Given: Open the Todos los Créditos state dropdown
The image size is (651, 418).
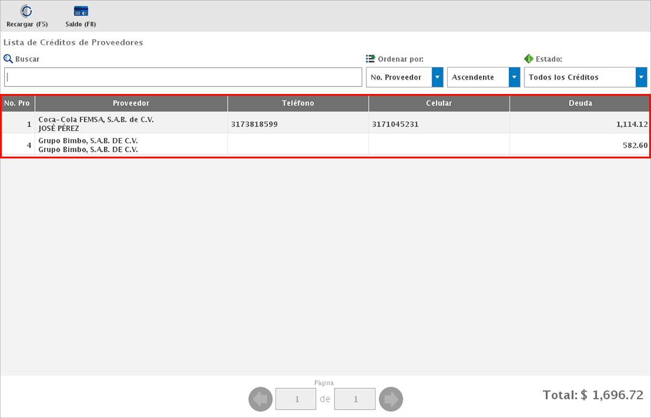Looking at the screenshot, I should [x=641, y=77].
